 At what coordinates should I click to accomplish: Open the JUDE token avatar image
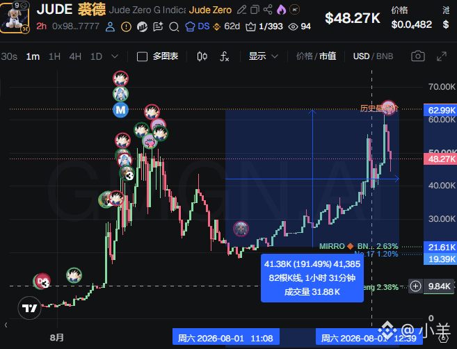click(15, 17)
